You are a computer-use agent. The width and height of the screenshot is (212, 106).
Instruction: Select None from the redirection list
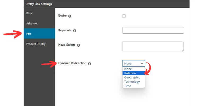(x=128, y=69)
